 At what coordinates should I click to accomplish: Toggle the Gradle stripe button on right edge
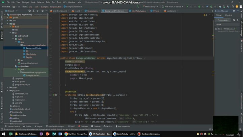(x=241, y=14)
